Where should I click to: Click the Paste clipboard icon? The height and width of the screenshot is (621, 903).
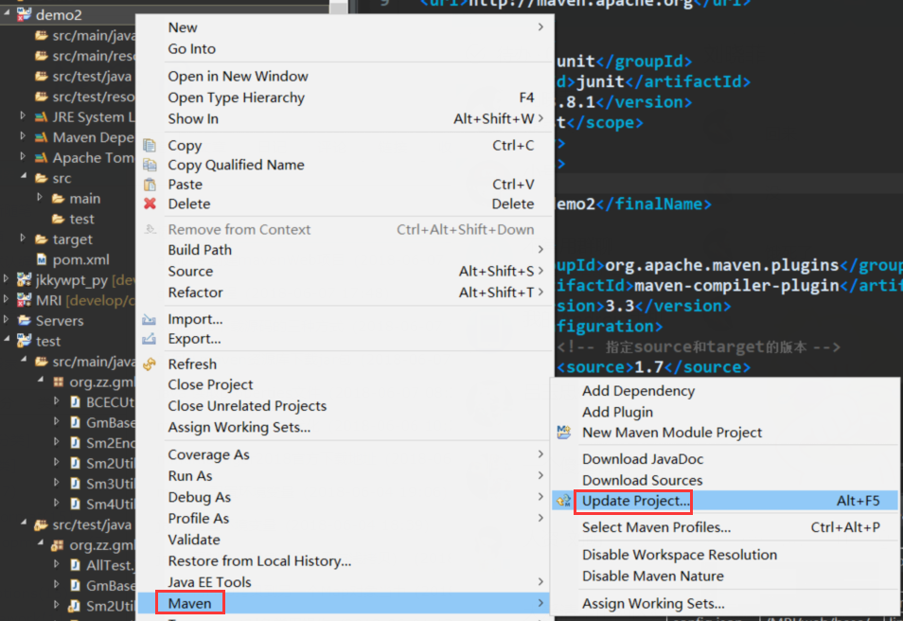click(150, 184)
